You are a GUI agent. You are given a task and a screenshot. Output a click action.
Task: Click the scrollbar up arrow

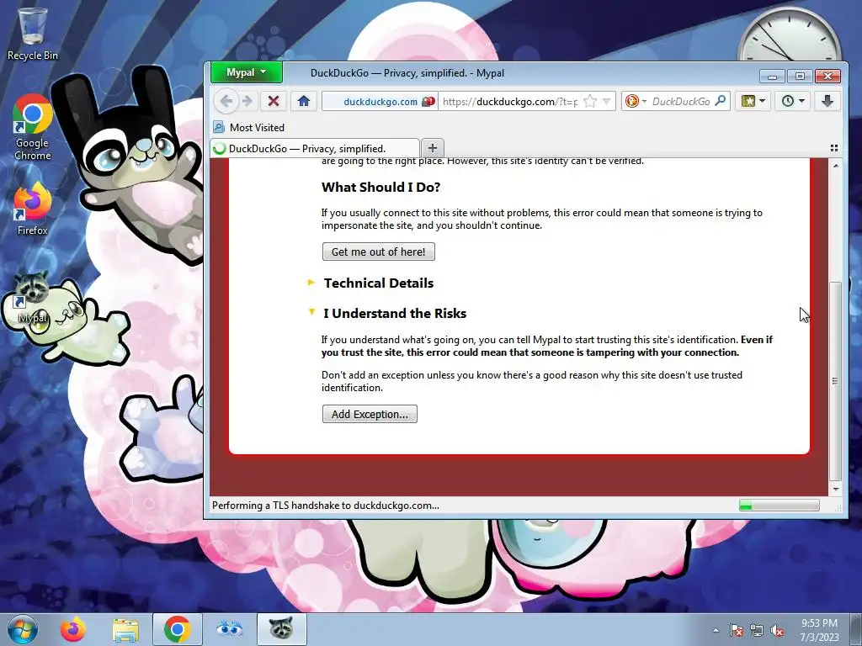[x=836, y=166]
